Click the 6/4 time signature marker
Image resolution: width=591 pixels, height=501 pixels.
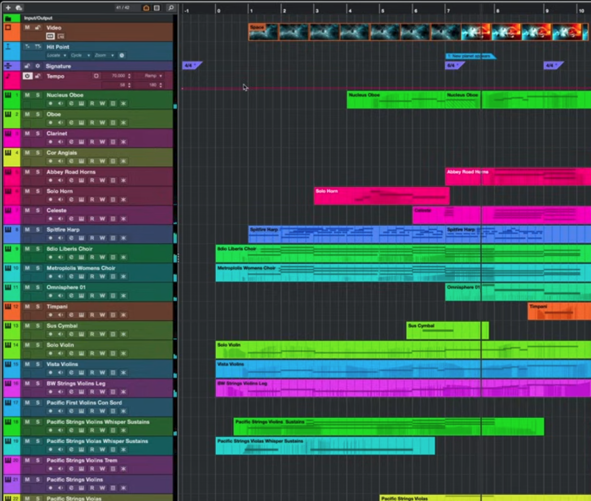pos(454,65)
